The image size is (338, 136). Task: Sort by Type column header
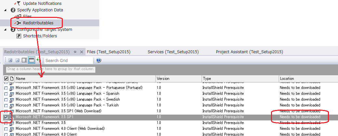tap(240, 79)
